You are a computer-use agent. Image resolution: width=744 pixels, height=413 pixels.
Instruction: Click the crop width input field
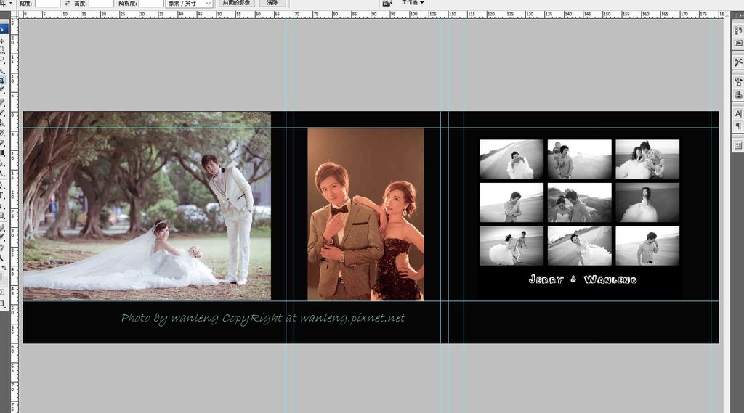coord(47,4)
